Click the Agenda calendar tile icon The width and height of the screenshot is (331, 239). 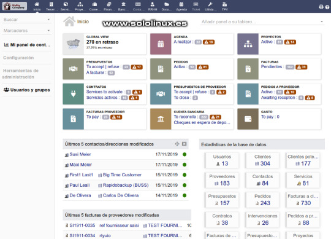pyautogui.click(x=161, y=44)
